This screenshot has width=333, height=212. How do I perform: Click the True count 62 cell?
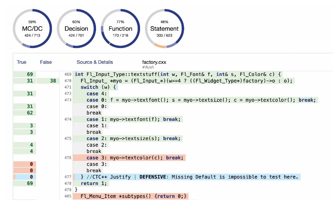[x=30, y=113]
